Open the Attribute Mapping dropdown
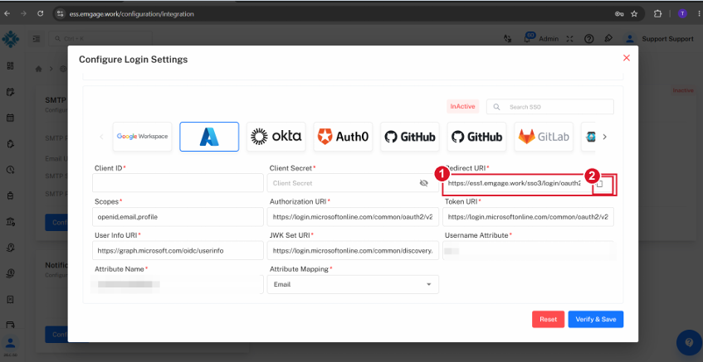Viewport: 703px width, 362px height. pos(353,284)
